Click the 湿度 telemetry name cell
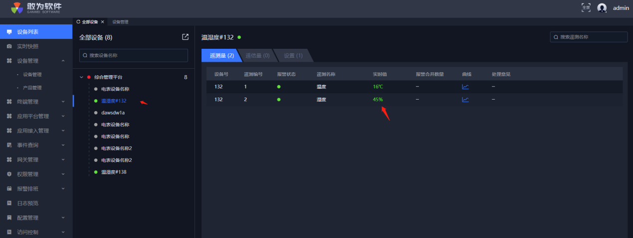 point(321,99)
